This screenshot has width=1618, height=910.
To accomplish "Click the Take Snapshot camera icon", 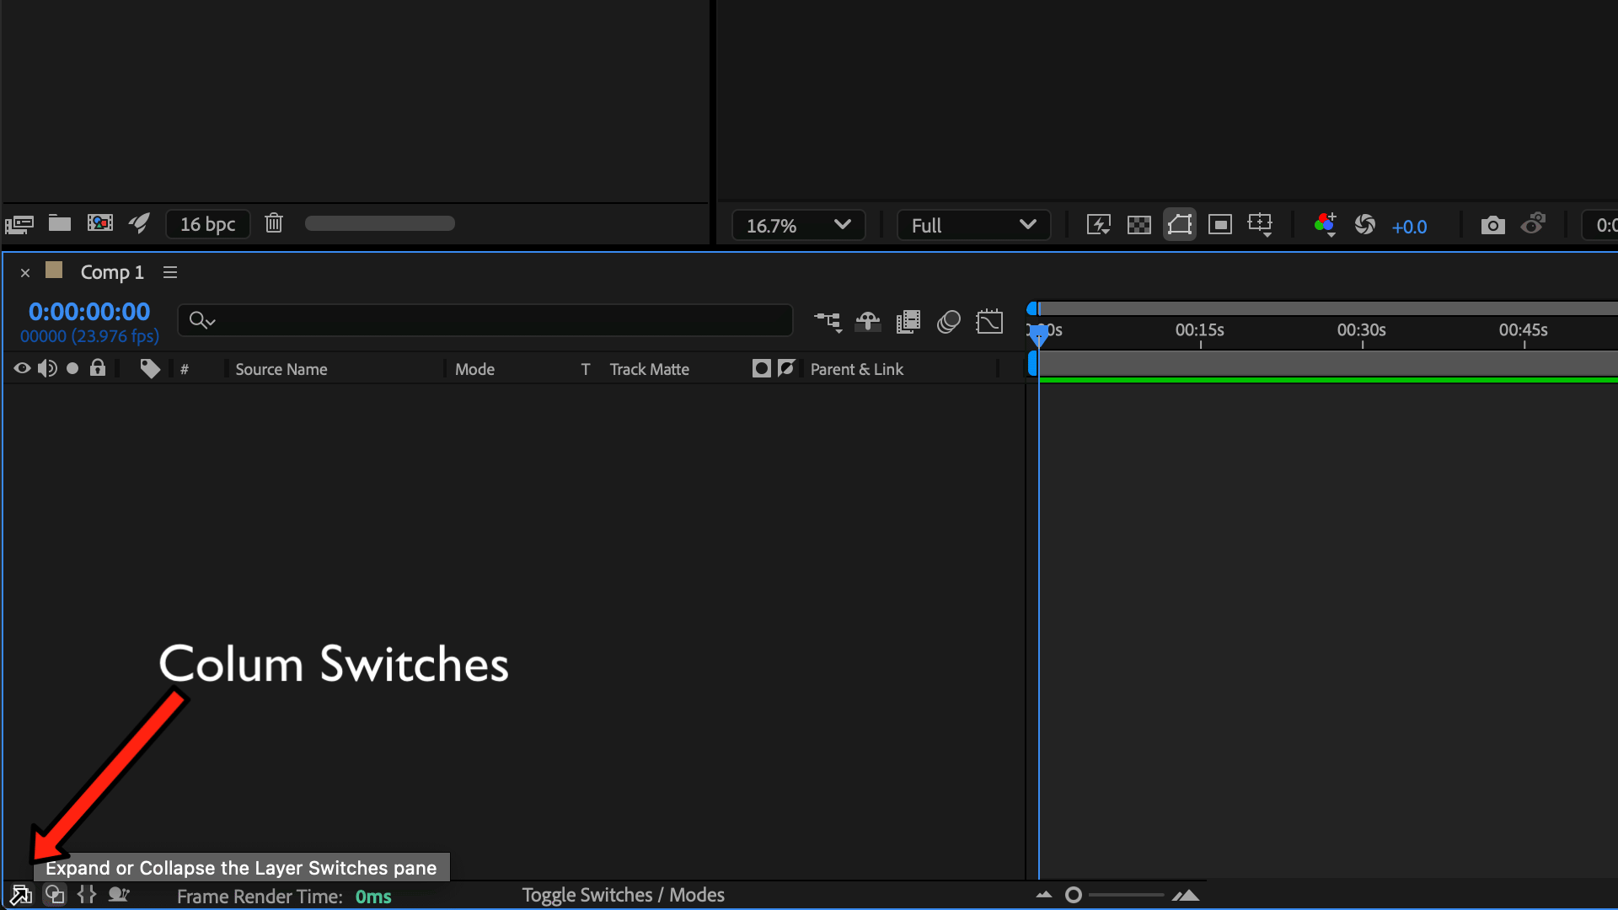I will pos(1492,225).
